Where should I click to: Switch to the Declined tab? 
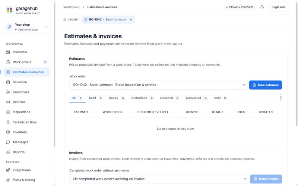tap(169, 98)
